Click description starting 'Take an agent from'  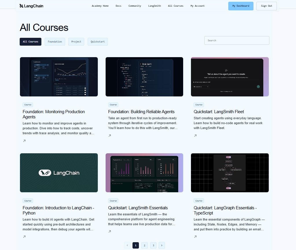pyautogui.click(x=143, y=123)
